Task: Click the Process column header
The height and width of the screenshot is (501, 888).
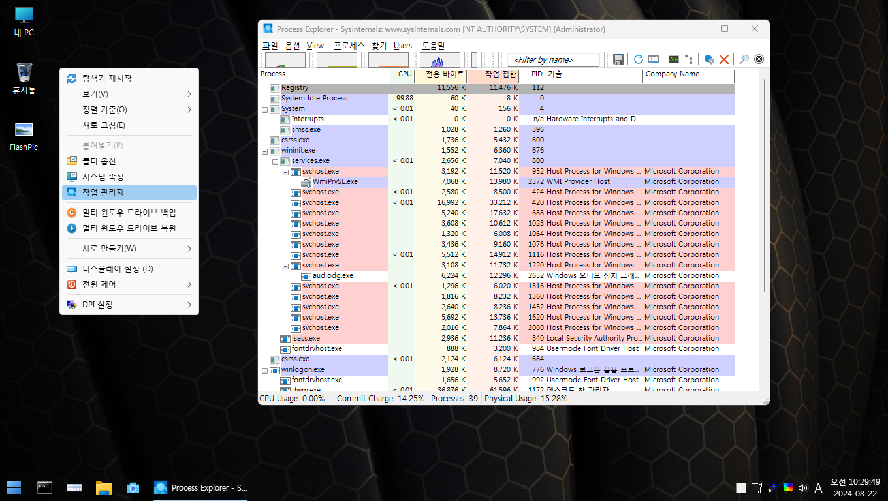Action: pos(324,74)
